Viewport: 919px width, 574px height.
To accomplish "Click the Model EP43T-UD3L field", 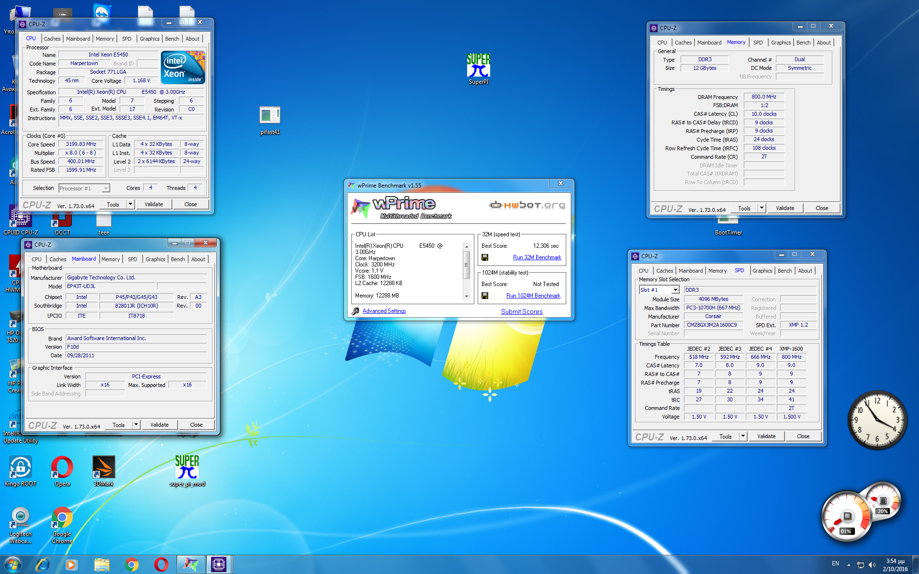I will point(111,286).
